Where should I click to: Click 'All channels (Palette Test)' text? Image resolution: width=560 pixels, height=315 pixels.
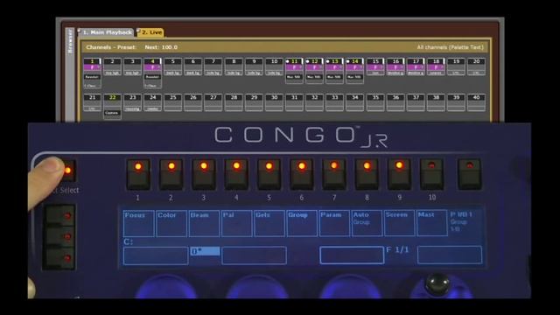[450, 47]
